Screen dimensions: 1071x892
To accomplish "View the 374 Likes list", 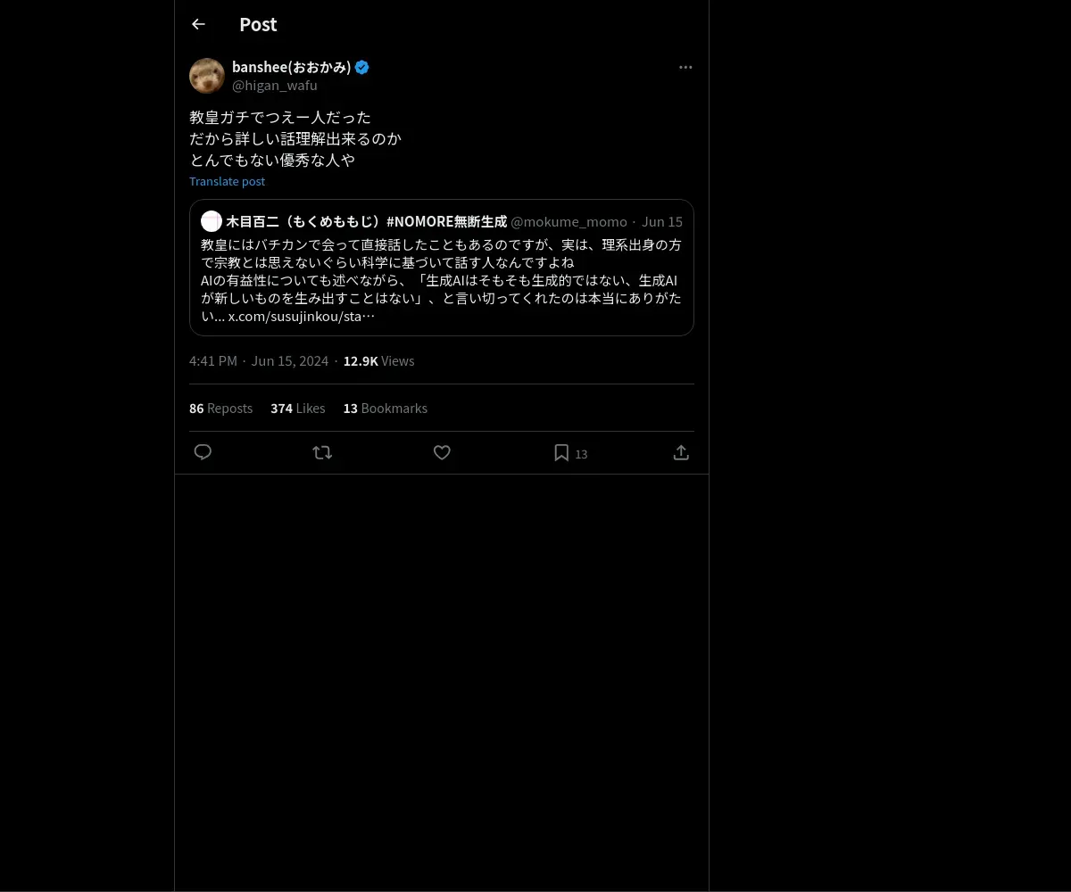I will (298, 408).
